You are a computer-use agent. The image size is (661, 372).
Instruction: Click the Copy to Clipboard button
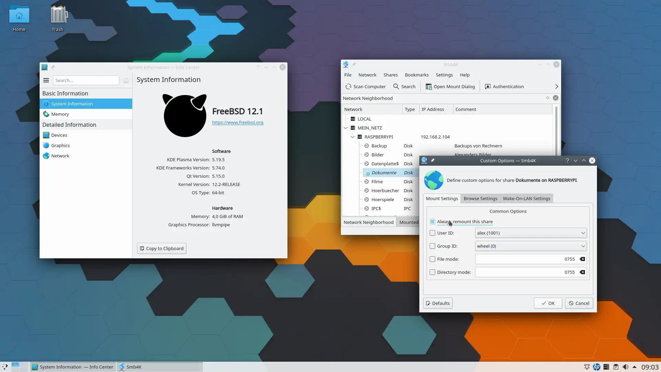(x=161, y=248)
